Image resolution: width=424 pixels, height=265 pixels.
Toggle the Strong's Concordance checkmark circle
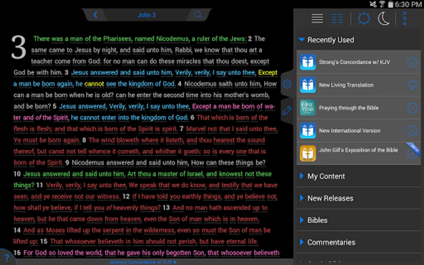pos(412,62)
